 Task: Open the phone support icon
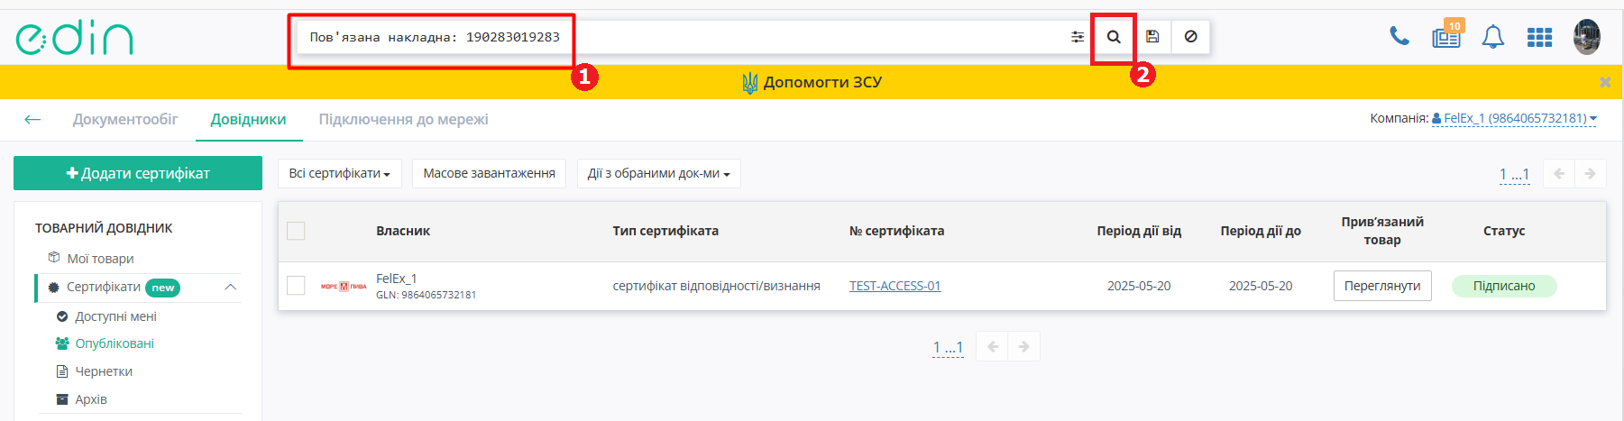point(1399,36)
